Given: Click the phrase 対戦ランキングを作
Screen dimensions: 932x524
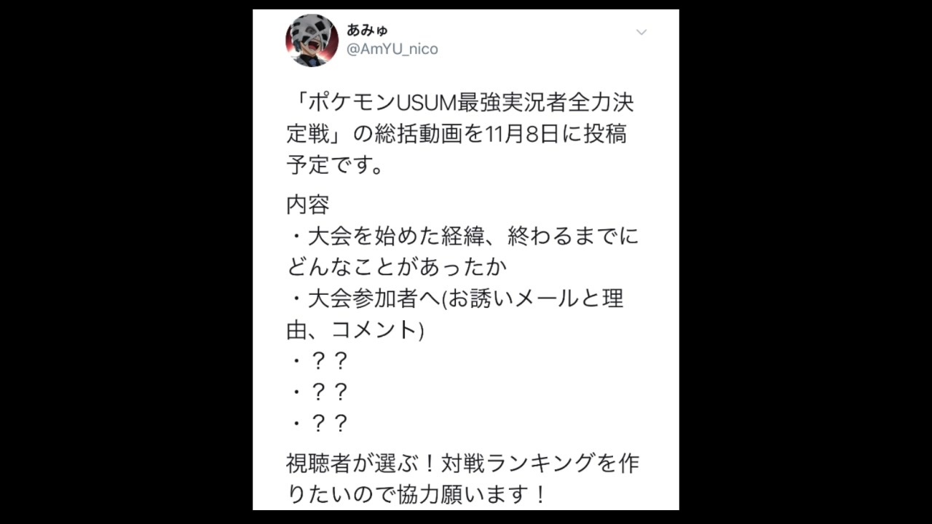Looking at the screenshot, I should (x=541, y=464).
